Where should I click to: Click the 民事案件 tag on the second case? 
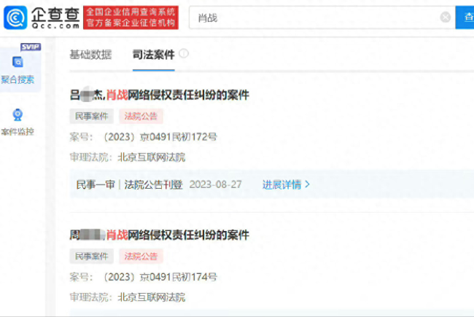click(x=91, y=256)
